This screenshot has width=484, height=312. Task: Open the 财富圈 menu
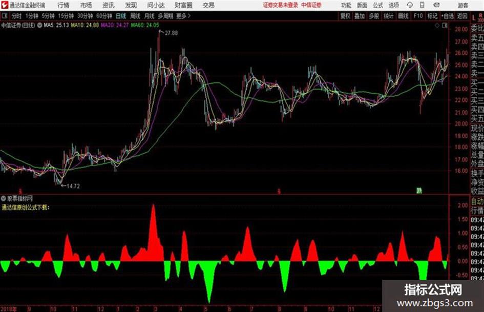(x=183, y=5)
